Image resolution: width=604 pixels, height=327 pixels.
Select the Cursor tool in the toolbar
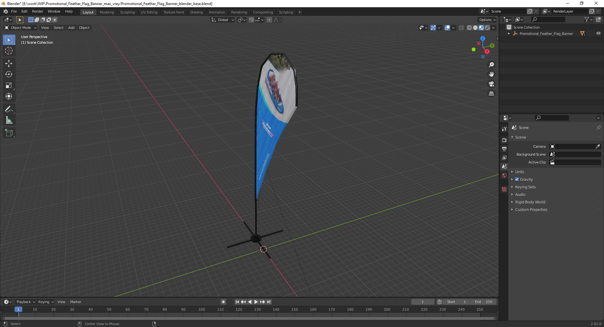tap(9, 51)
